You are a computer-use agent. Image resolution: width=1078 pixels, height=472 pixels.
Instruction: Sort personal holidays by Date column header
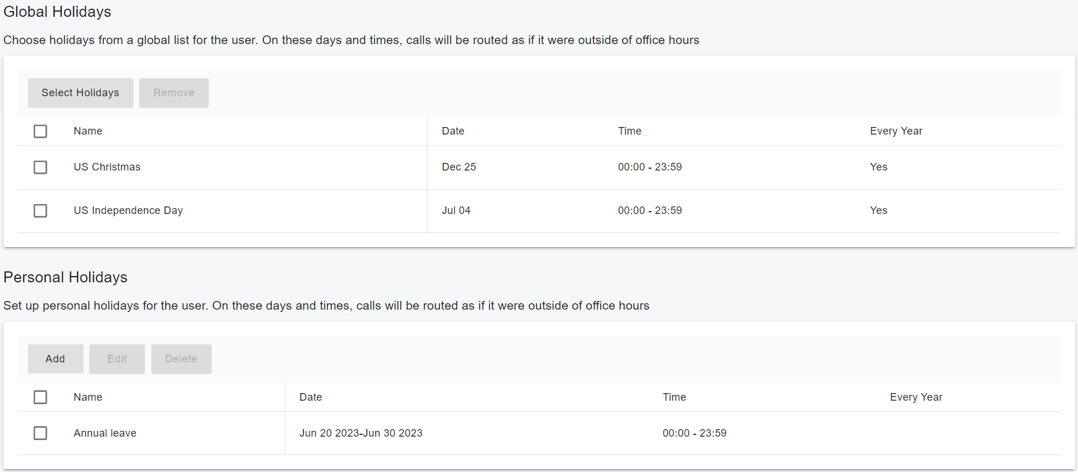(310, 397)
